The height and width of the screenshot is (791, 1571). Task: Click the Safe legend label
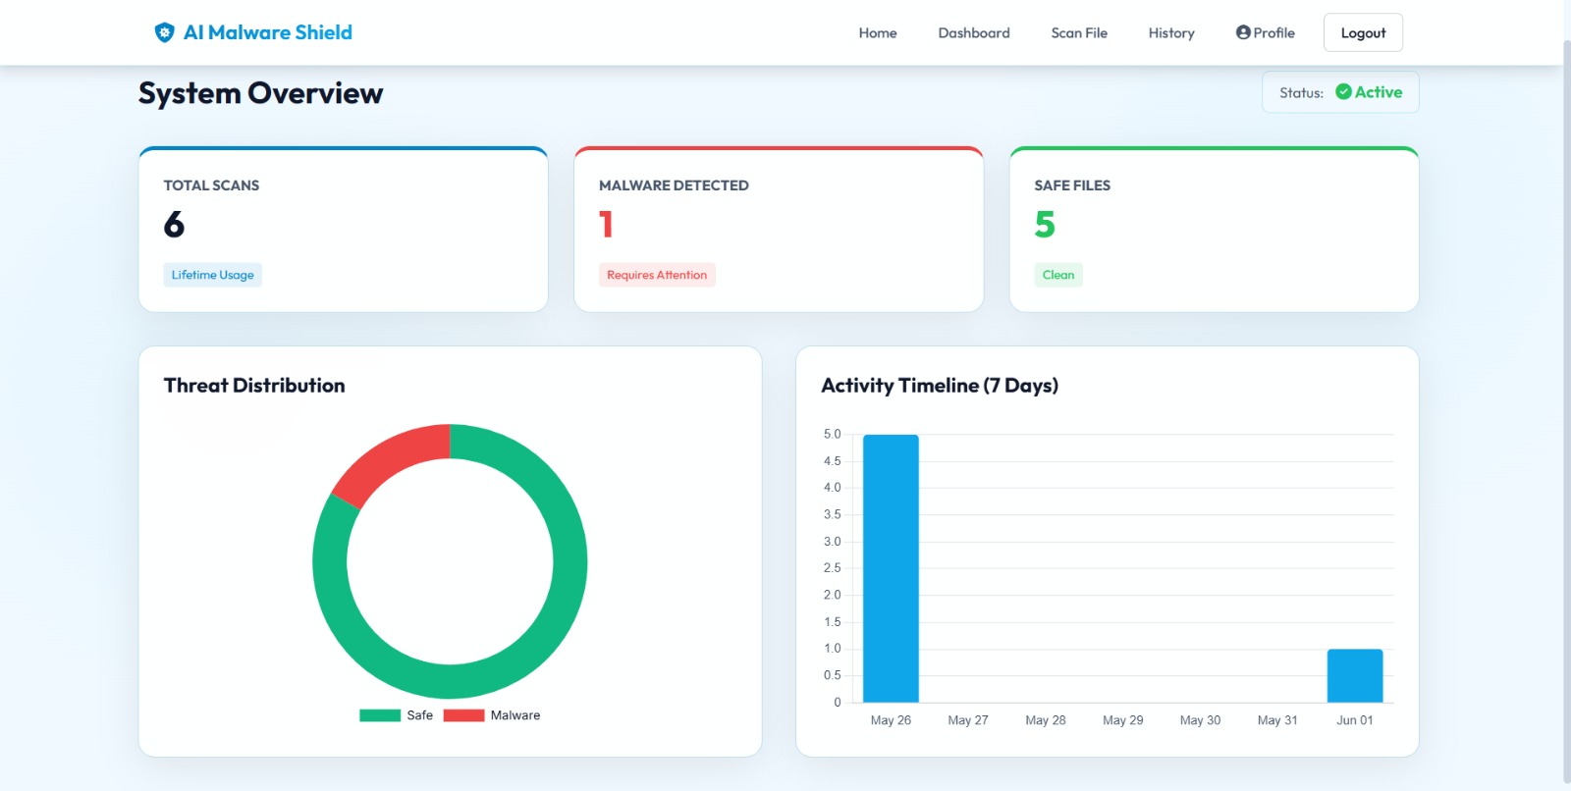(419, 715)
